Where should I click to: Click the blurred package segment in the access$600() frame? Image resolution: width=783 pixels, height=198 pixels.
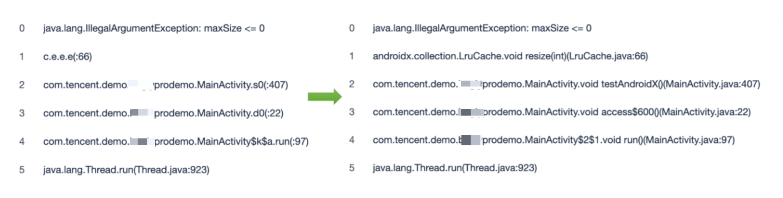[x=471, y=112]
